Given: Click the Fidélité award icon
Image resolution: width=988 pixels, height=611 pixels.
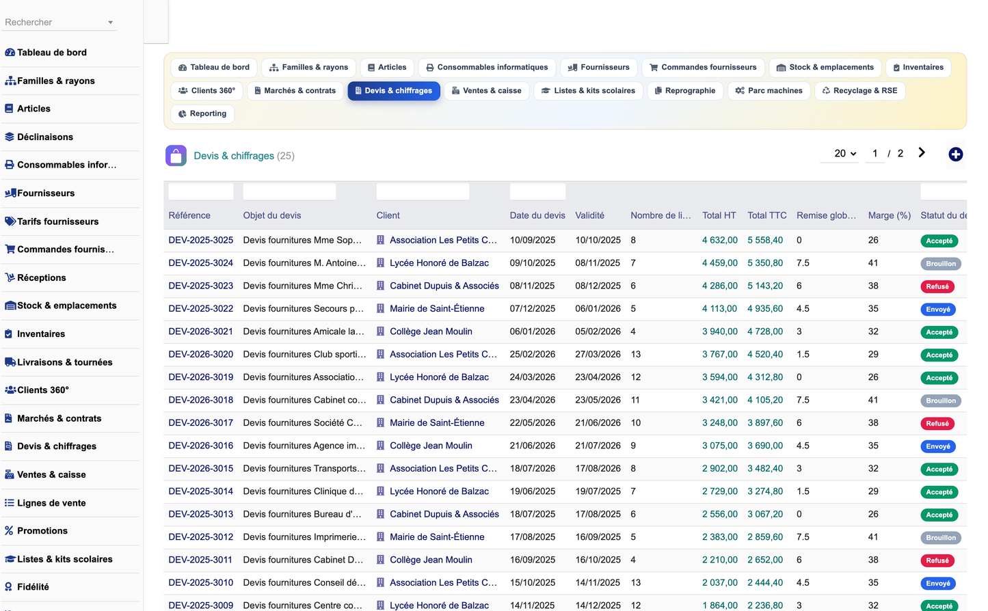Looking at the screenshot, I should pyautogui.click(x=8, y=587).
